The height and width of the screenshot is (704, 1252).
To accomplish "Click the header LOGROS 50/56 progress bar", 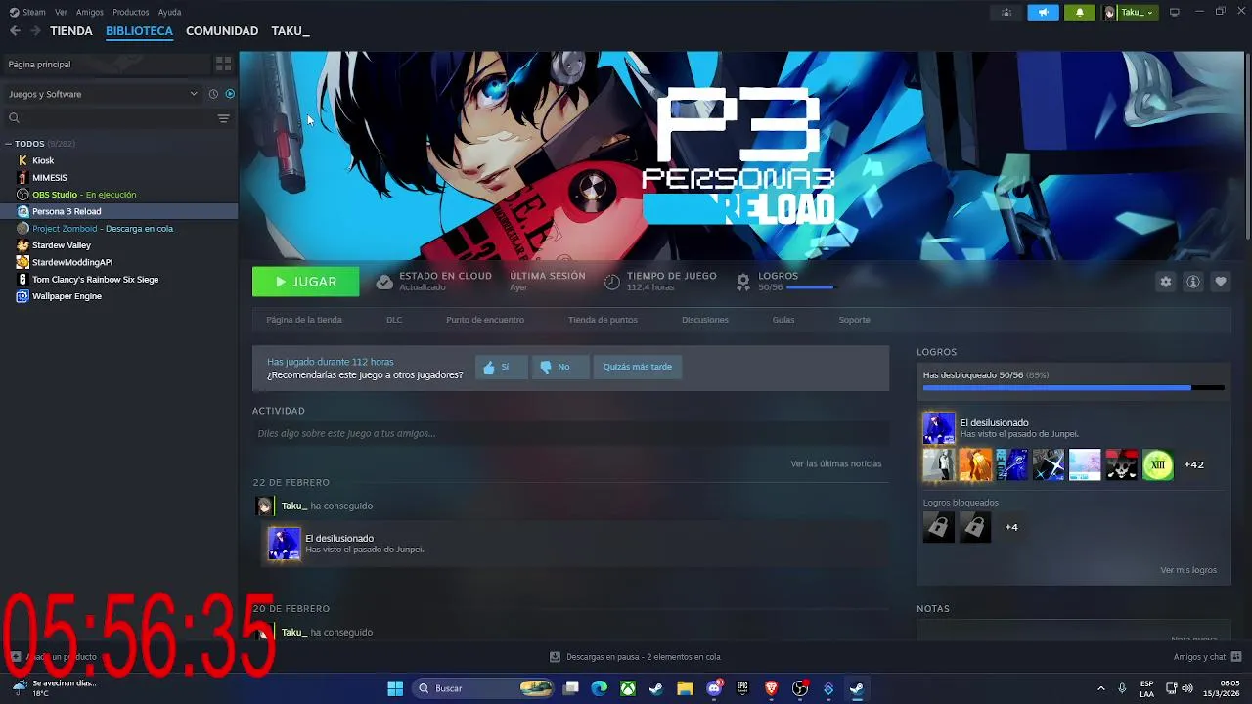I will pyautogui.click(x=810, y=287).
